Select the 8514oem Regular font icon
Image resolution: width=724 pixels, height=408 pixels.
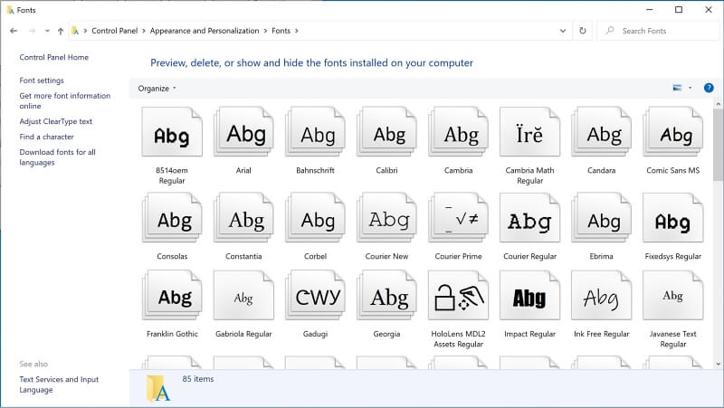pos(172,132)
